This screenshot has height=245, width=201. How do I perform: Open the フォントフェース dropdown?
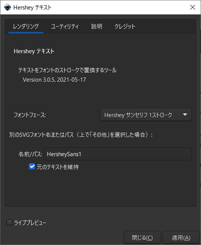click(146, 115)
